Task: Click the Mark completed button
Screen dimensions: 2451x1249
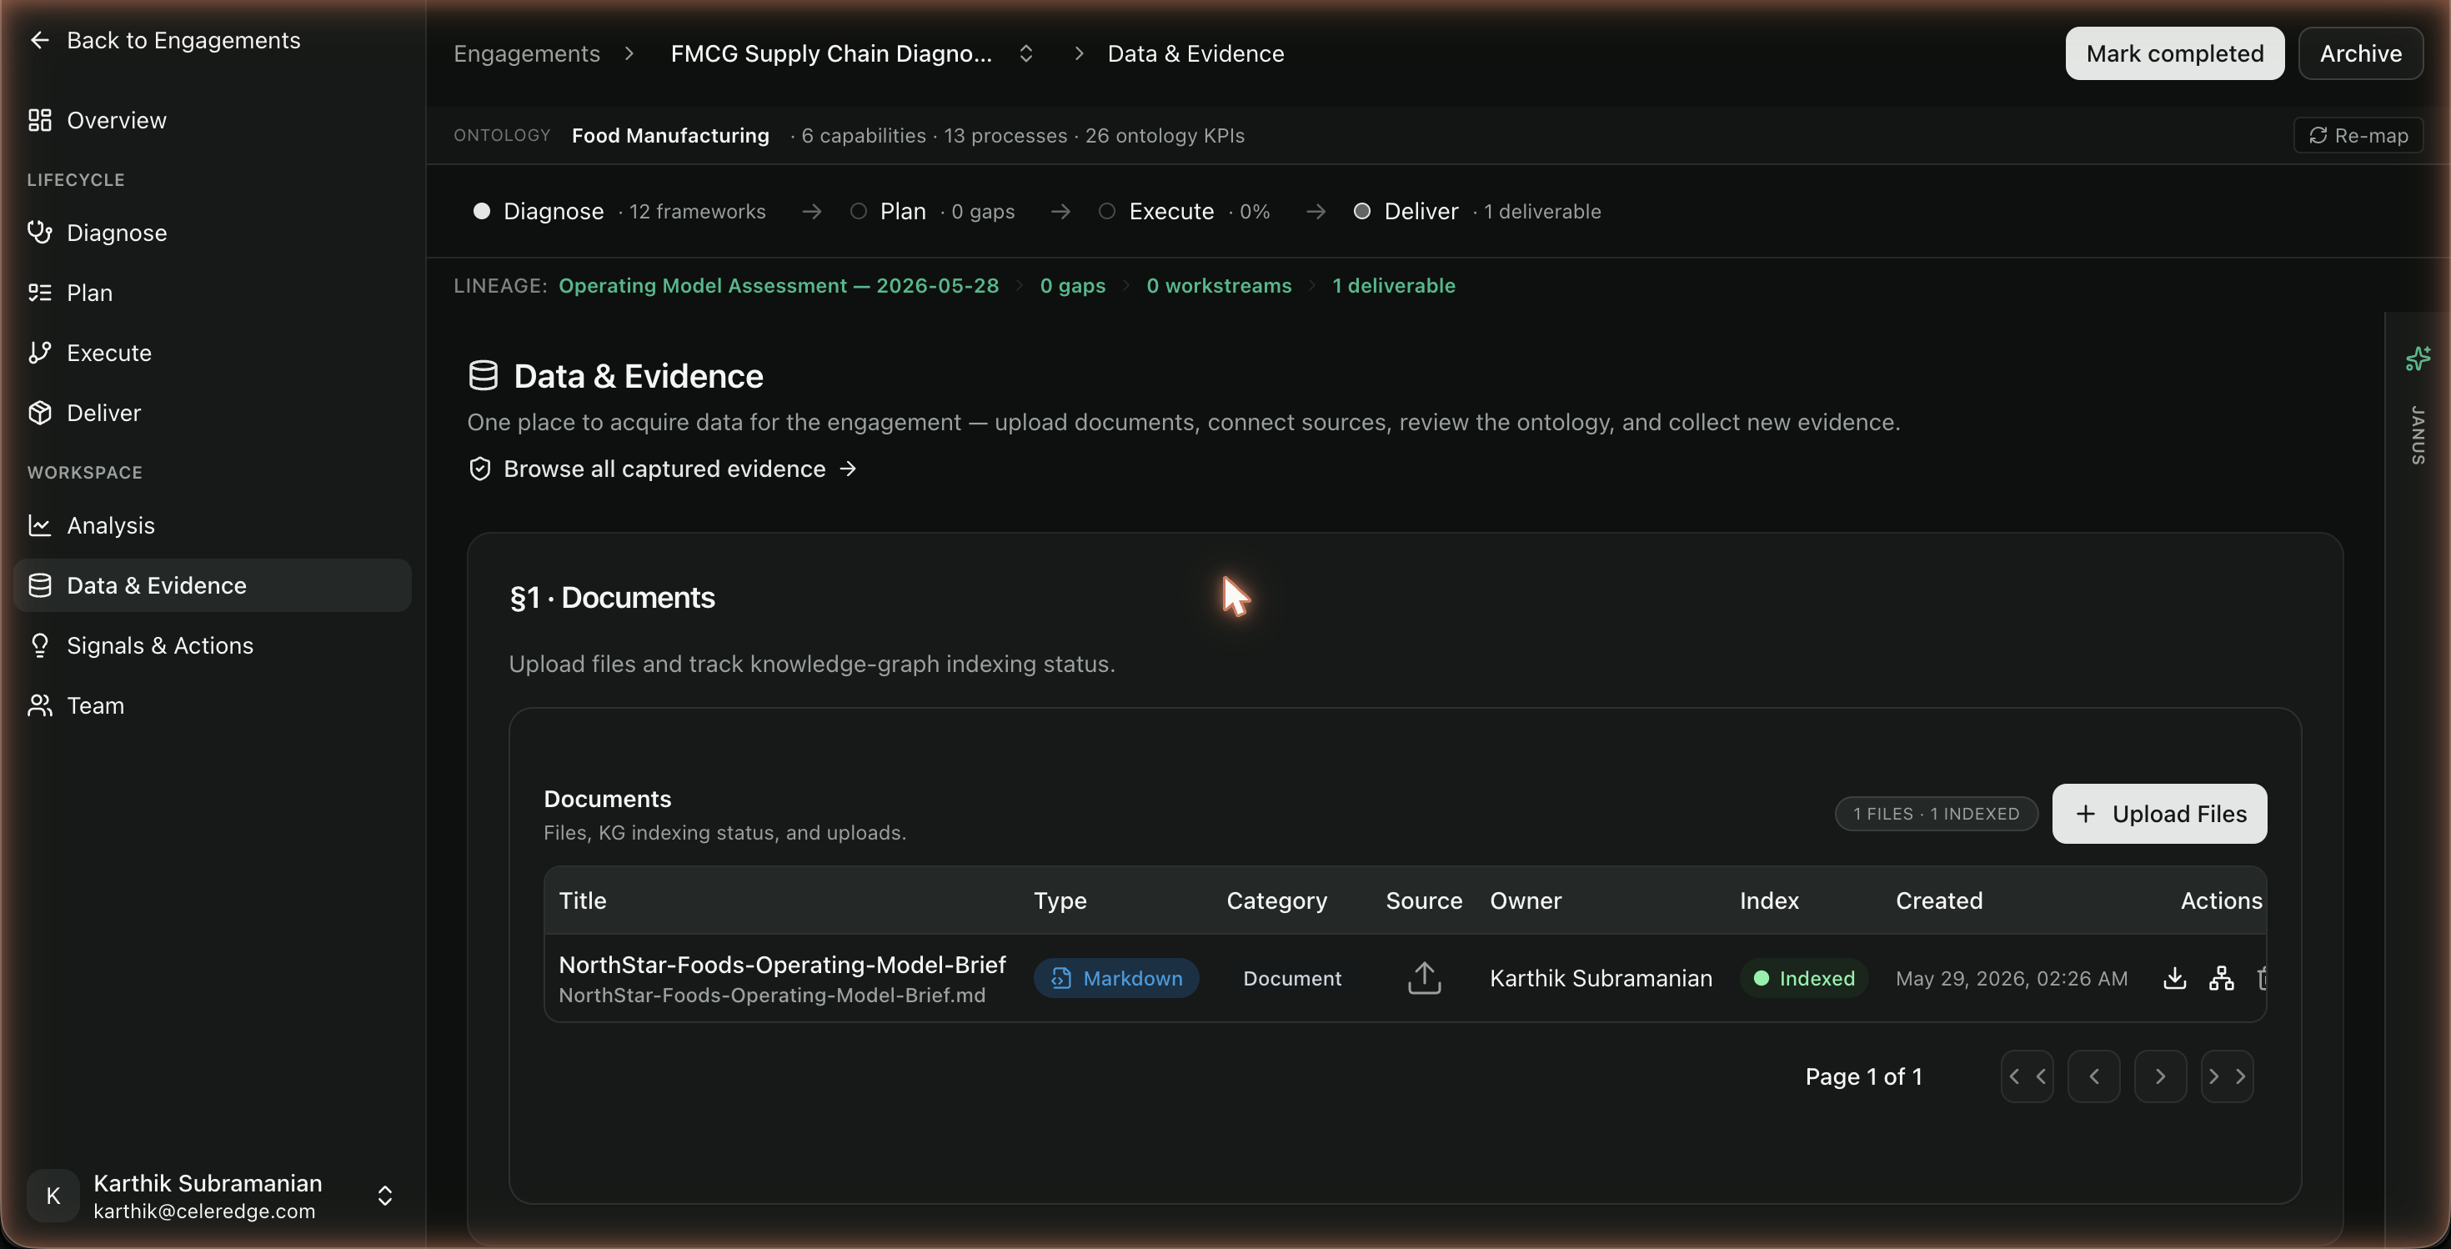Action: click(x=2174, y=53)
